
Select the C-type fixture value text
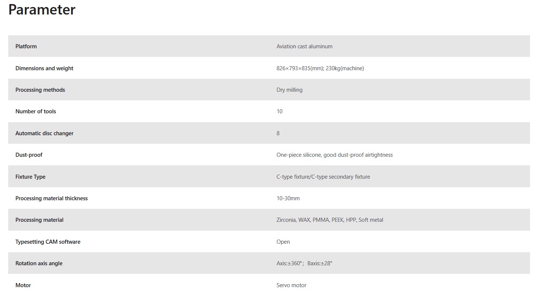coord(323,177)
